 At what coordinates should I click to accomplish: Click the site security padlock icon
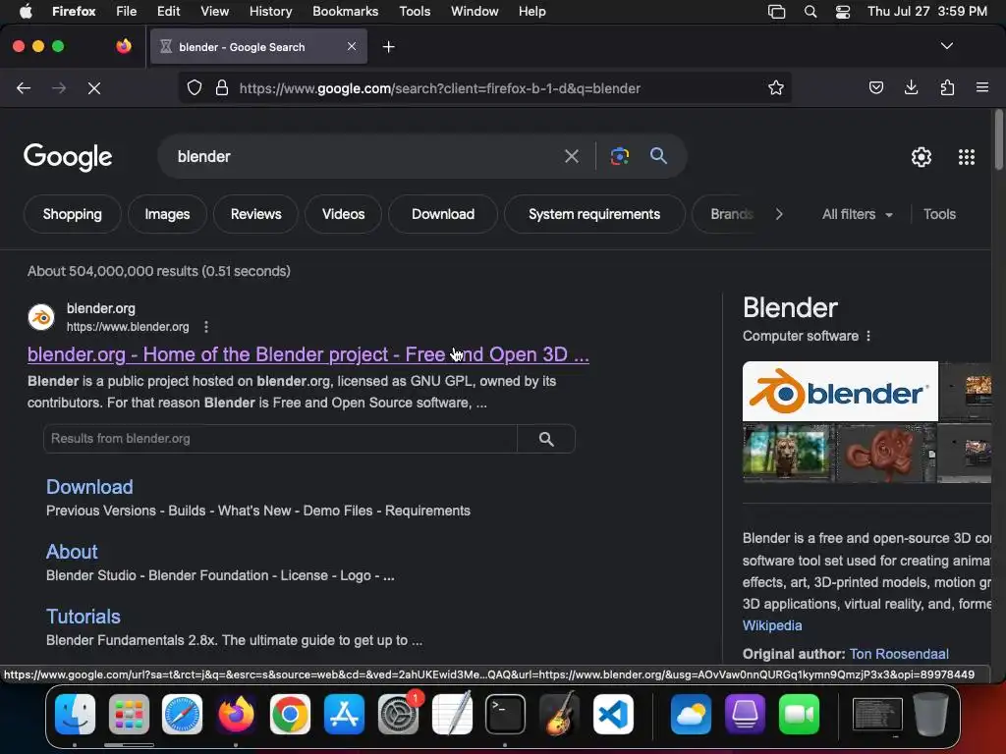pos(222,87)
